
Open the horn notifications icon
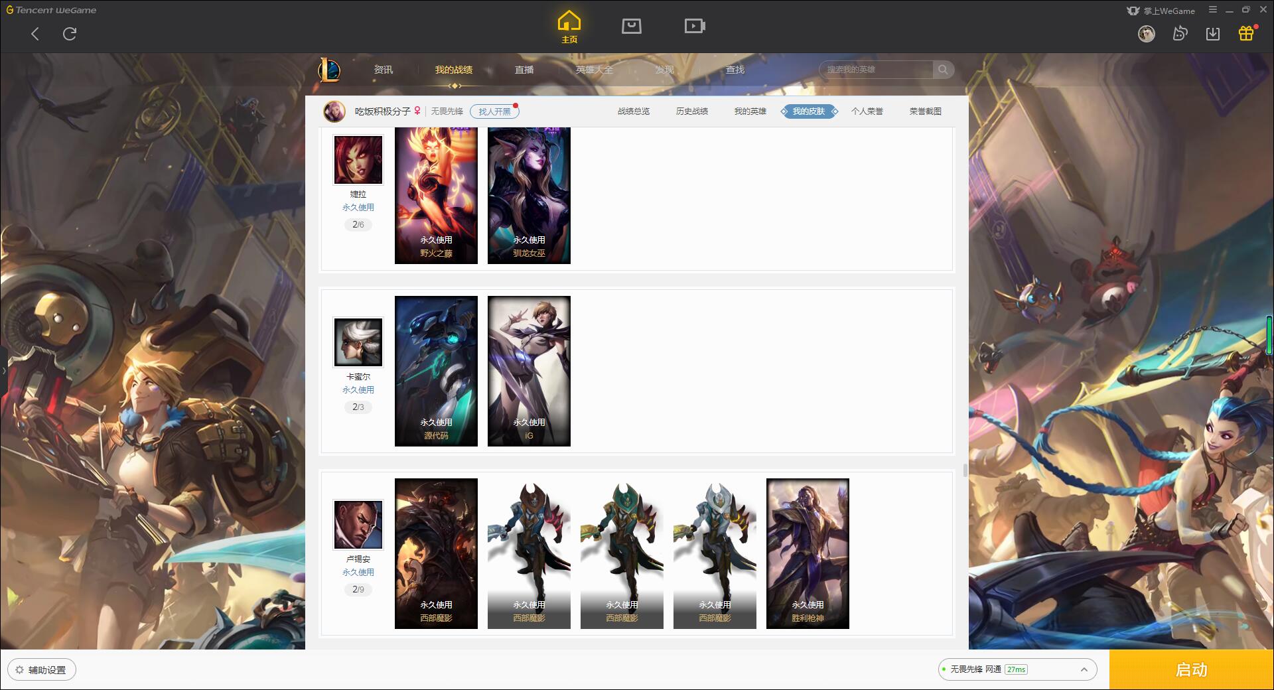(1180, 33)
